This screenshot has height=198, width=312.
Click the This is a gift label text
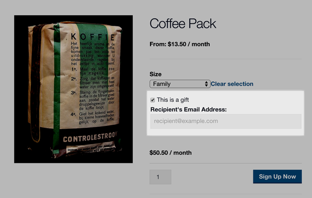tap(172, 100)
